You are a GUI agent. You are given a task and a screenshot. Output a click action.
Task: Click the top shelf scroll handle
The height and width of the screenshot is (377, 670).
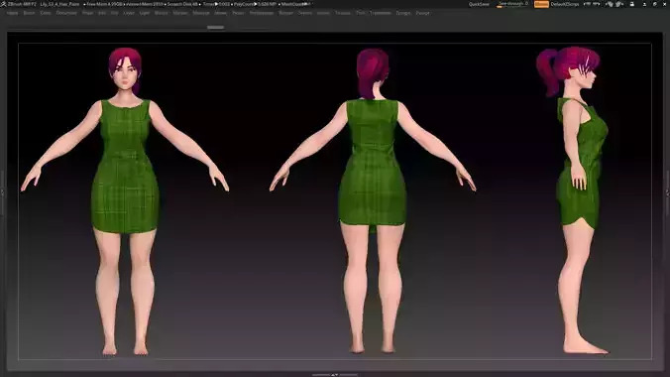[x=216, y=28]
